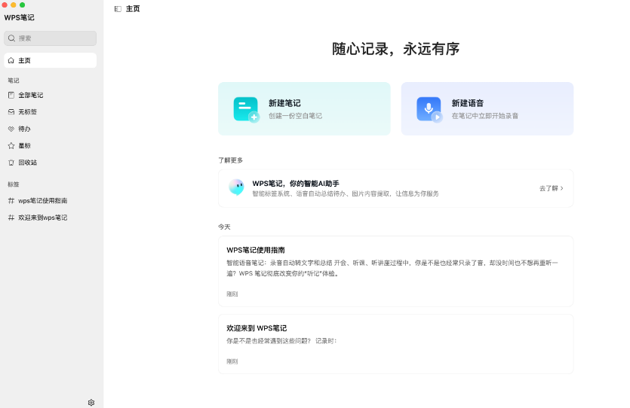
Task: Click the 新建笔记 card
Action: point(304,108)
